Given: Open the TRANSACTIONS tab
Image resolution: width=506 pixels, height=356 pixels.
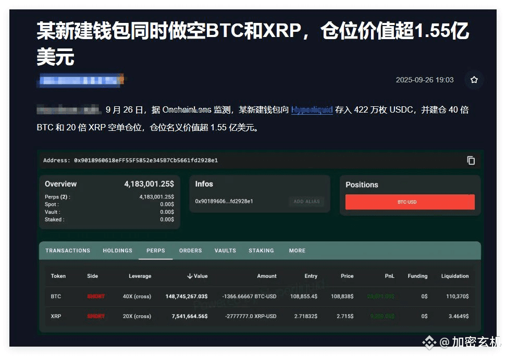Looking at the screenshot, I should point(68,251).
